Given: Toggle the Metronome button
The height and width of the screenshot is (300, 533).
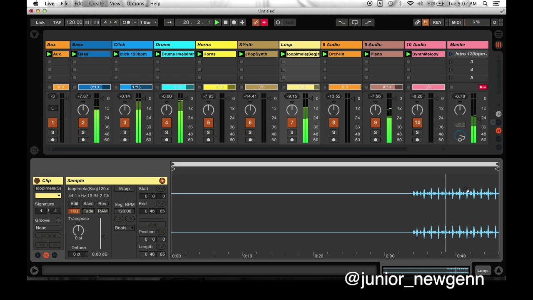Looking at the screenshot, I should (x=127, y=22).
